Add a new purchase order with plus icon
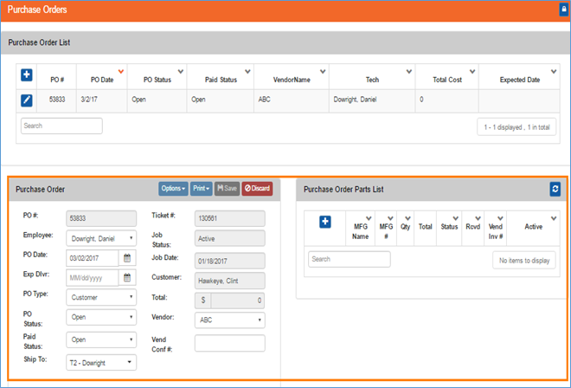 point(27,74)
